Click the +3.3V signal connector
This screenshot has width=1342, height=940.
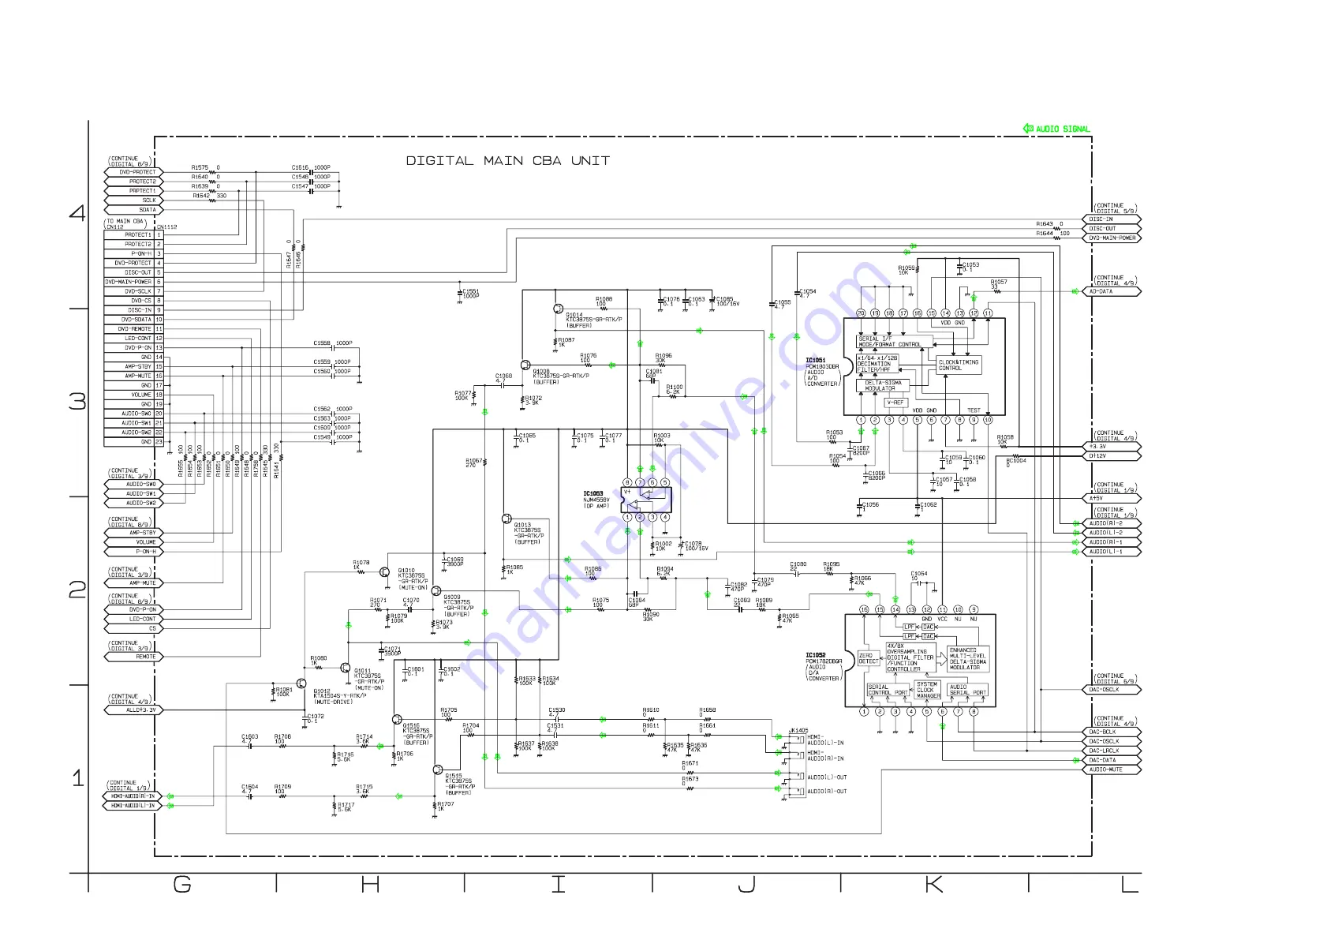coord(1111,447)
